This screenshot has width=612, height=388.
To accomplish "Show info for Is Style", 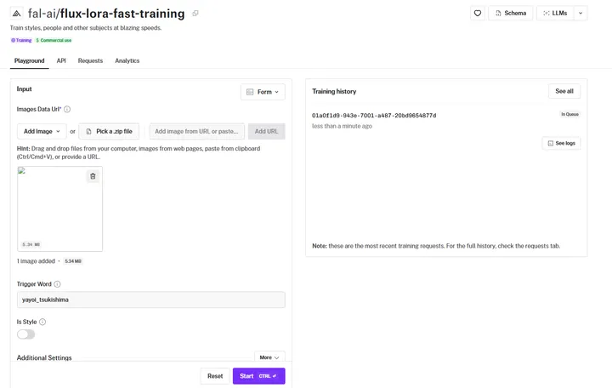I will click(42, 322).
